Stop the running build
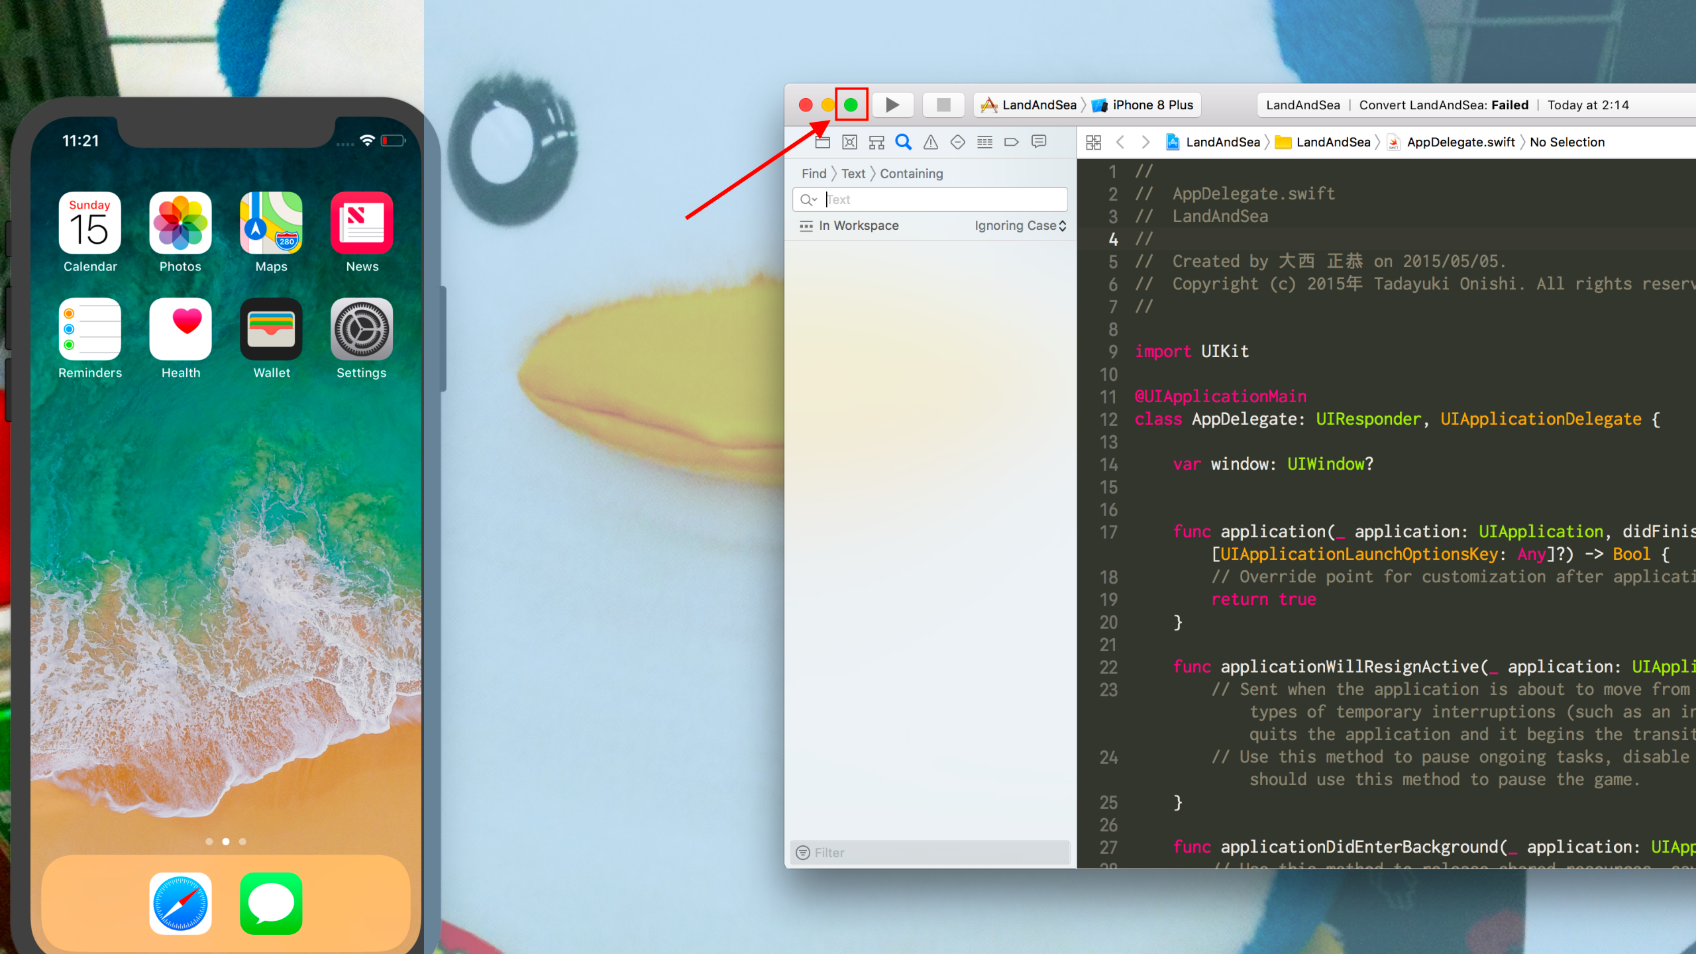Viewport: 1696px width, 954px height. (x=943, y=105)
